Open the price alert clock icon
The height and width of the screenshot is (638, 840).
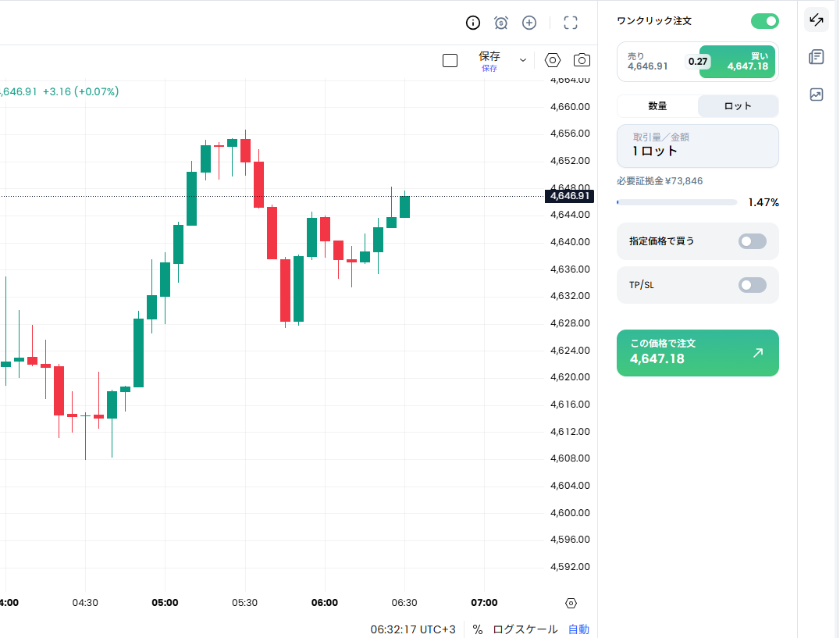(501, 23)
